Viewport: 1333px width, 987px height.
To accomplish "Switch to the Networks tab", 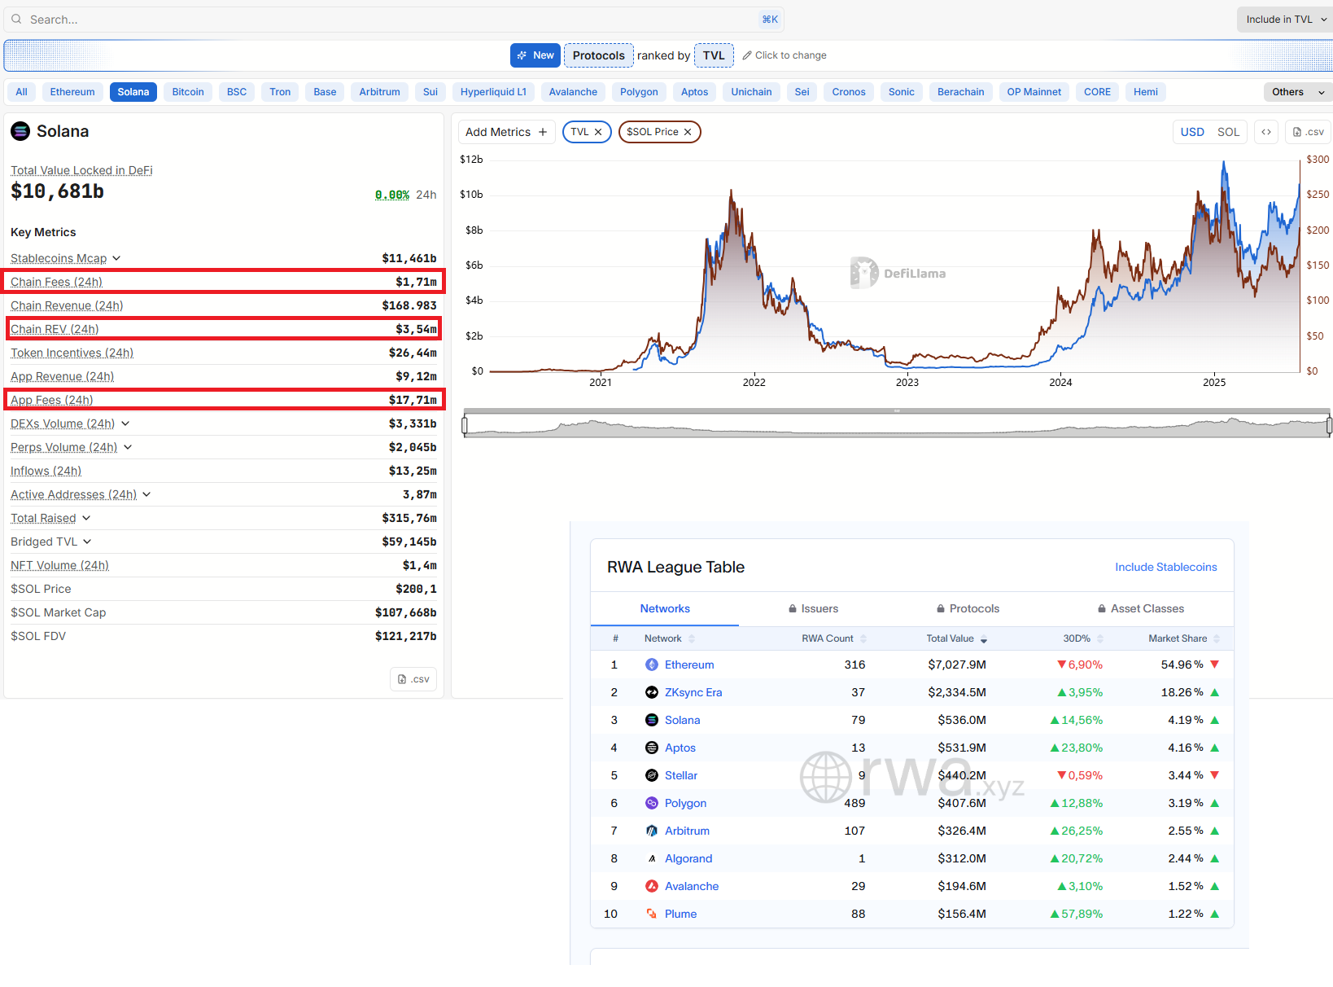I will coord(665,608).
